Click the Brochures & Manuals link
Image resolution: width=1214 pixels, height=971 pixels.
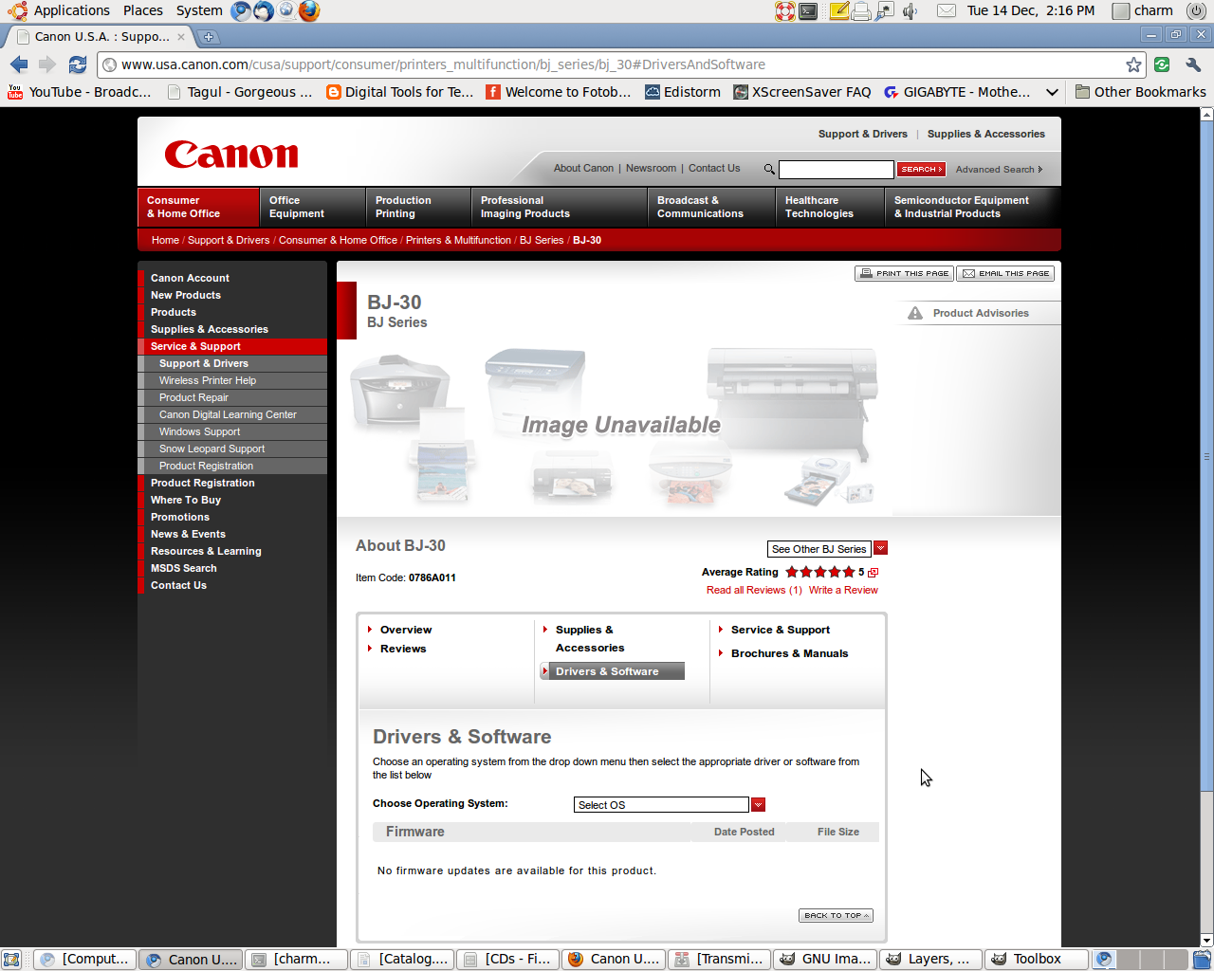(x=789, y=653)
